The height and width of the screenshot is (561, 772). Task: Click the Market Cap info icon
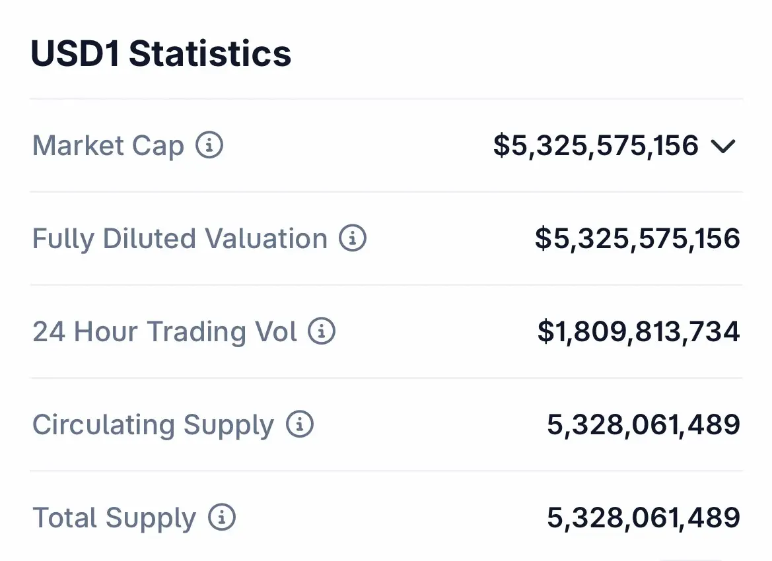coord(209,145)
